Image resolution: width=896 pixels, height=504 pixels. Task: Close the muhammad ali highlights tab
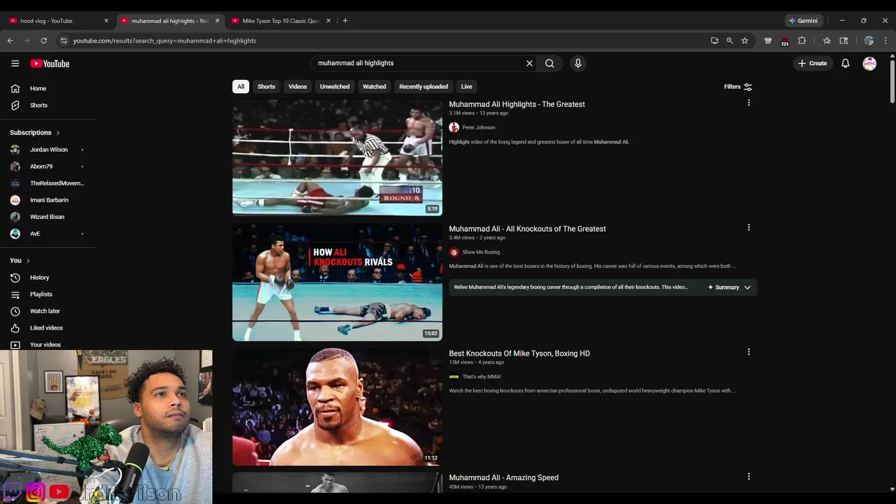pyautogui.click(x=217, y=21)
